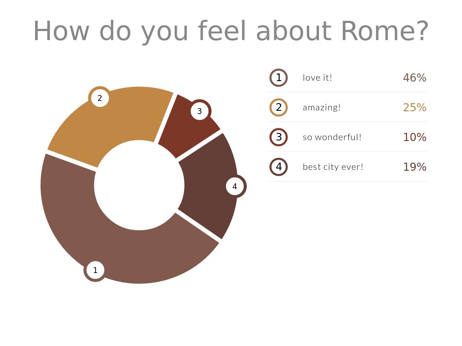Select the 10% value in the legend
Image resolution: width=462 pixels, height=346 pixels.
tap(415, 137)
